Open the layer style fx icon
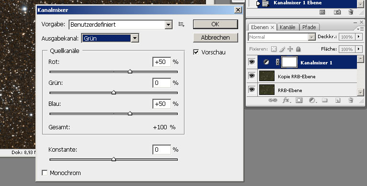The image size is (367, 186). (x=286, y=100)
